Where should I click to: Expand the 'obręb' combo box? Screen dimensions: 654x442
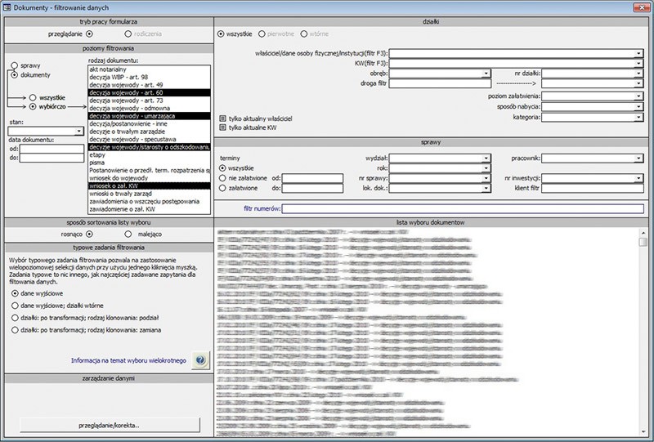486,74
